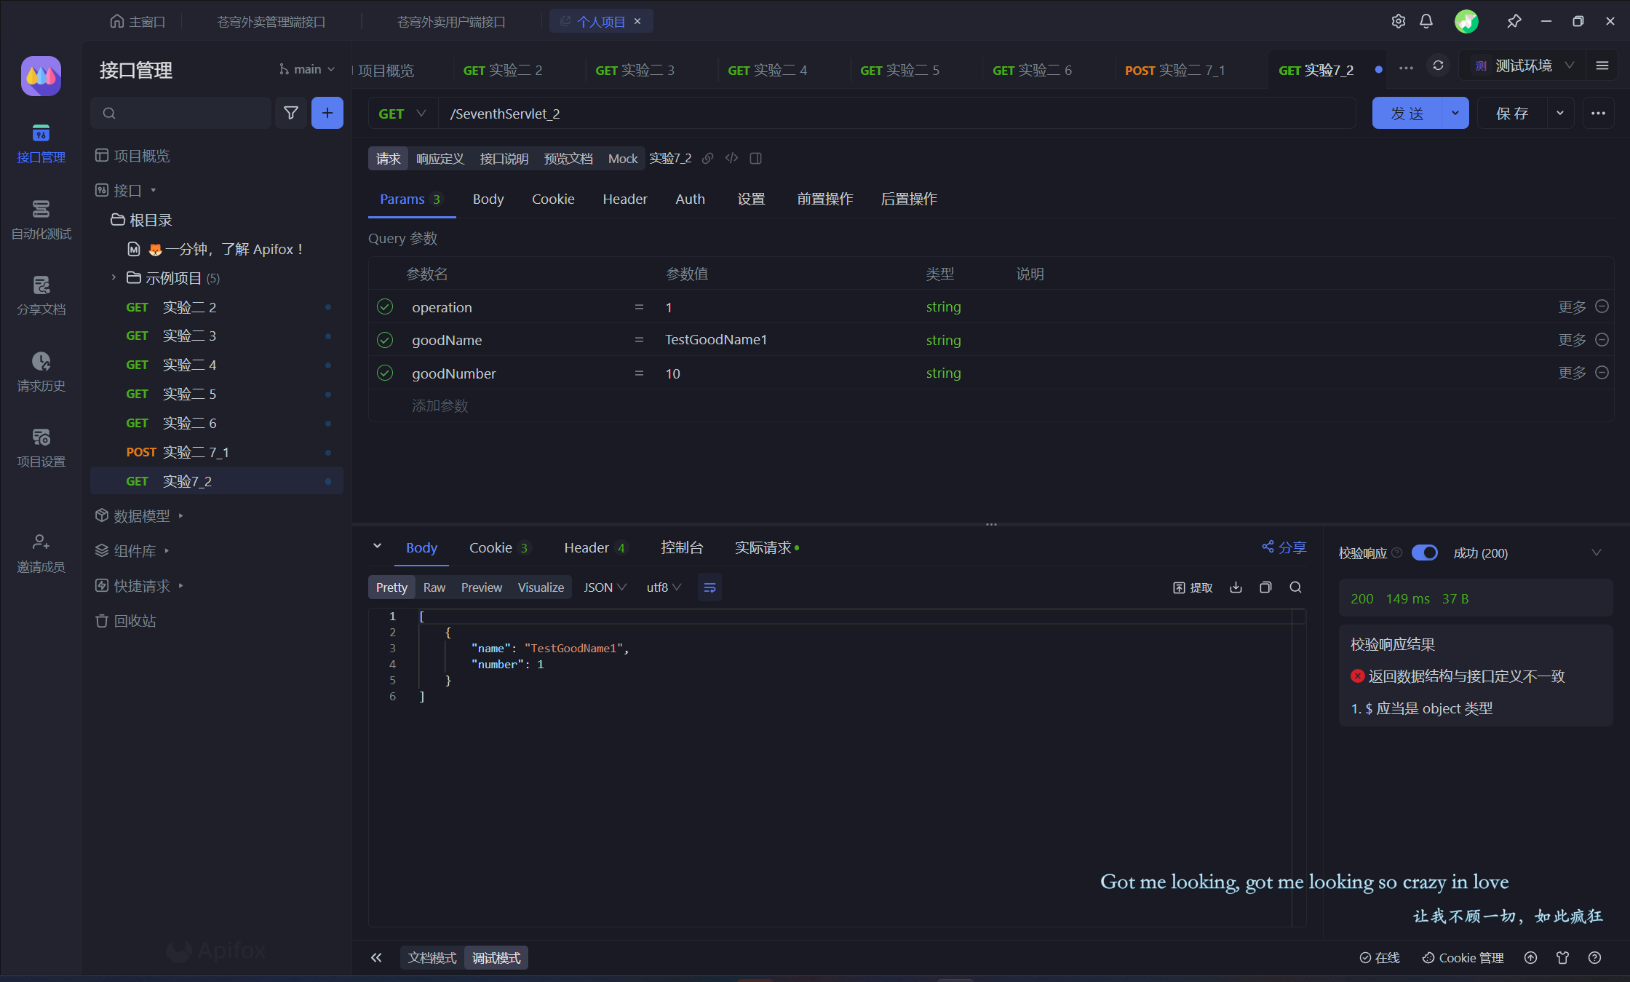This screenshot has height=982, width=1630.
Task: Click the shirt theme icon in status bar
Action: click(1562, 957)
